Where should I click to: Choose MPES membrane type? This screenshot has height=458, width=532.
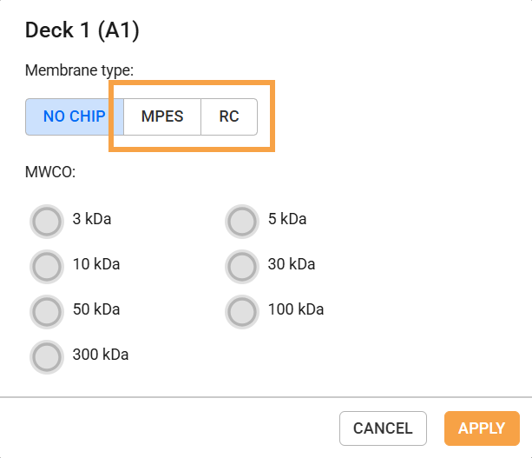click(x=162, y=116)
